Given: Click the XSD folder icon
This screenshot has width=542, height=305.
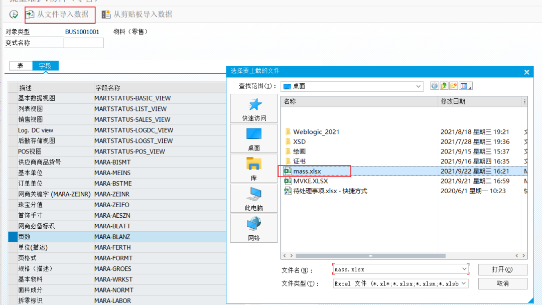Looking at the screenshot, I should [288, 141].
